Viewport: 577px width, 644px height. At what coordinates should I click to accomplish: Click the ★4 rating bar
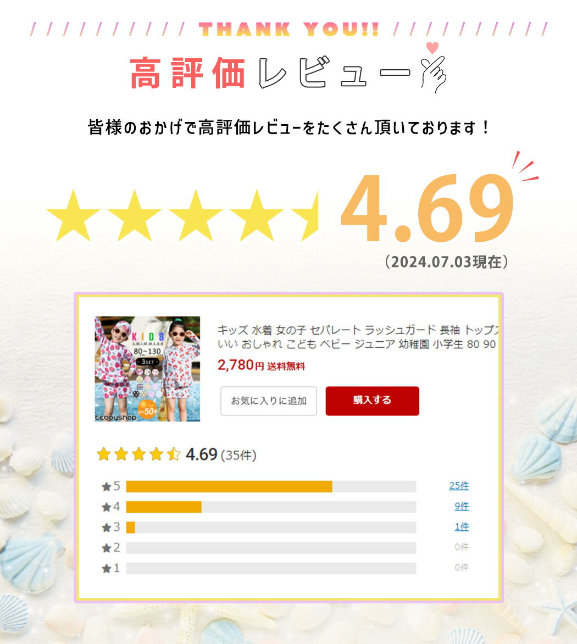point(271,507)
